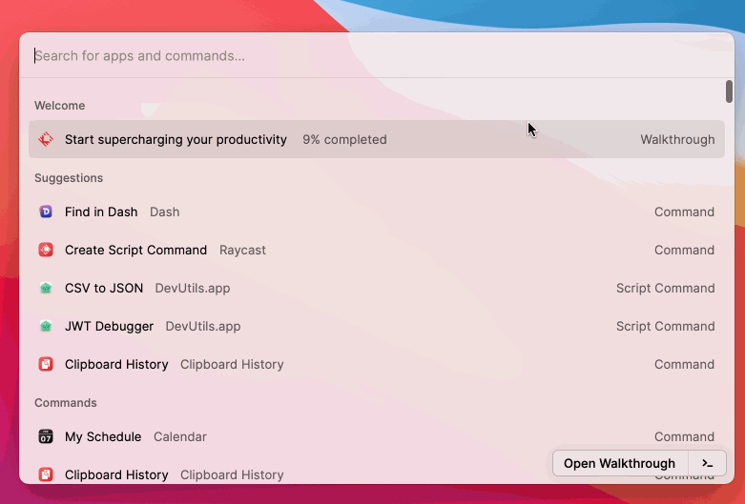The height and width of the screenshot is (504, 745).
Task: Click Command label on My Schedule row
Action: point(684,436)
